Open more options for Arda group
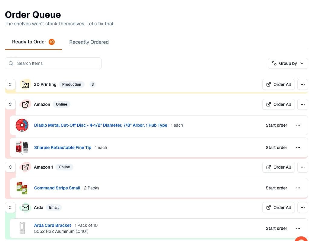The image size is (313, 241). point(303,208)
